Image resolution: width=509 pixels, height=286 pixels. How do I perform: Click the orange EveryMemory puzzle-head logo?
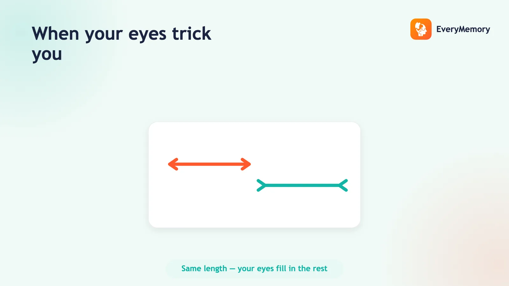click(421, 29)
